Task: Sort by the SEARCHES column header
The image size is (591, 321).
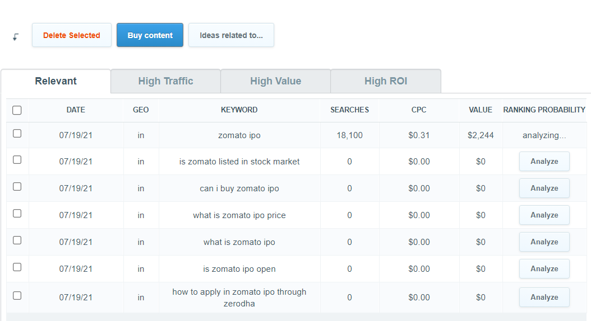Action: click(349, 110)
